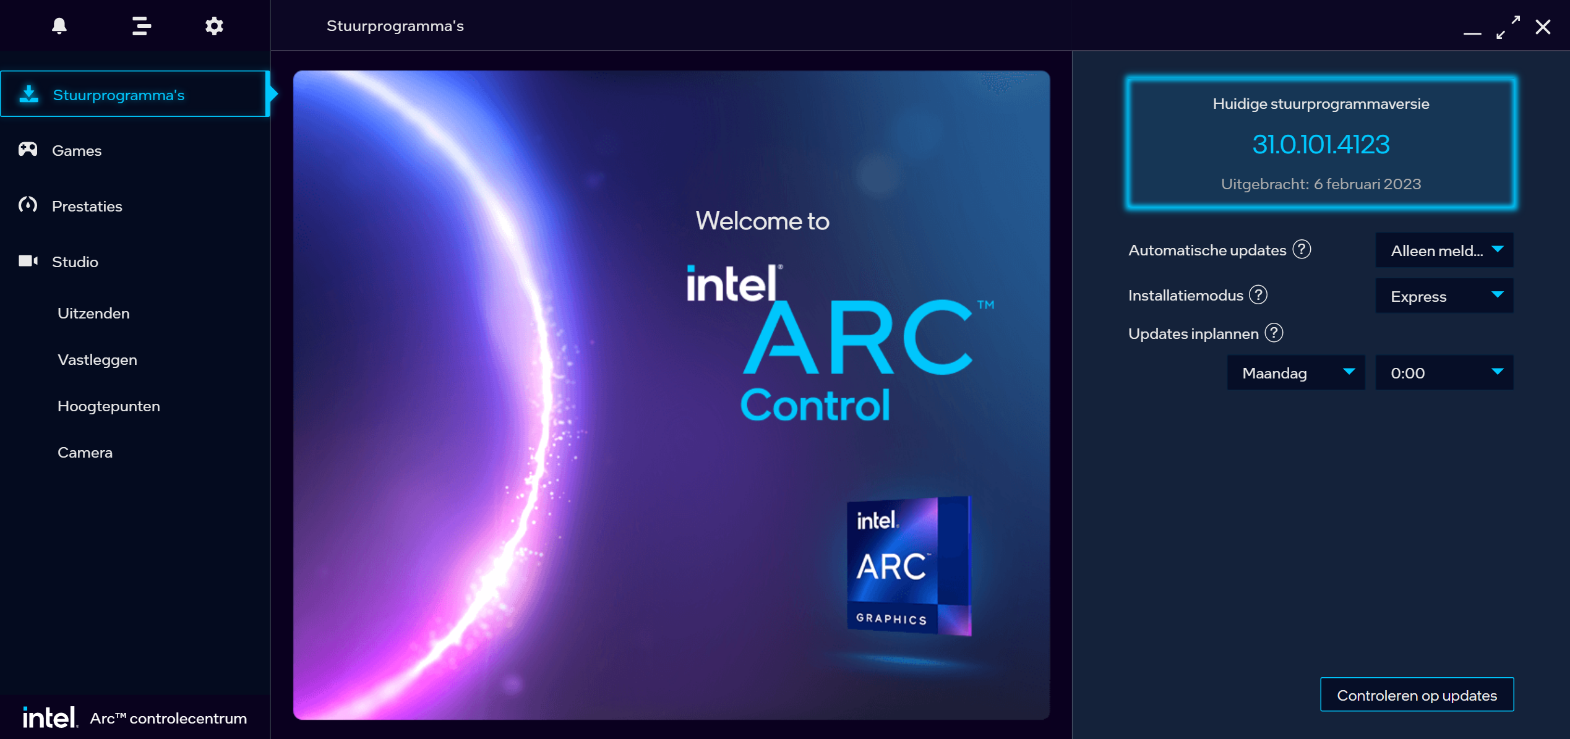The width and height of the screenshot is (1570, 739).
Task: Click the Games controller icon
Action: tap(28, 150)
